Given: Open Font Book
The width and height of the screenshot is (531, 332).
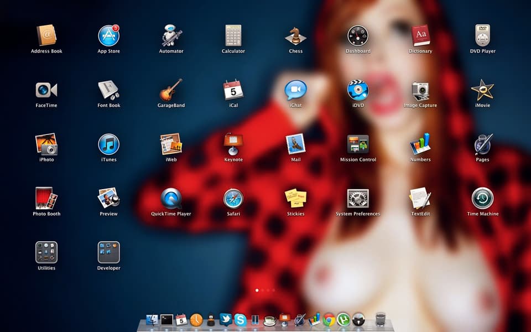Looking at the screenshot, I should point(109,90).
